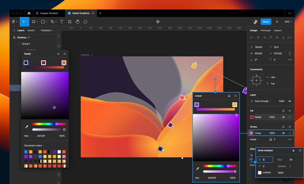
Task: Click the Present play button
Action: tap(277, 22)
